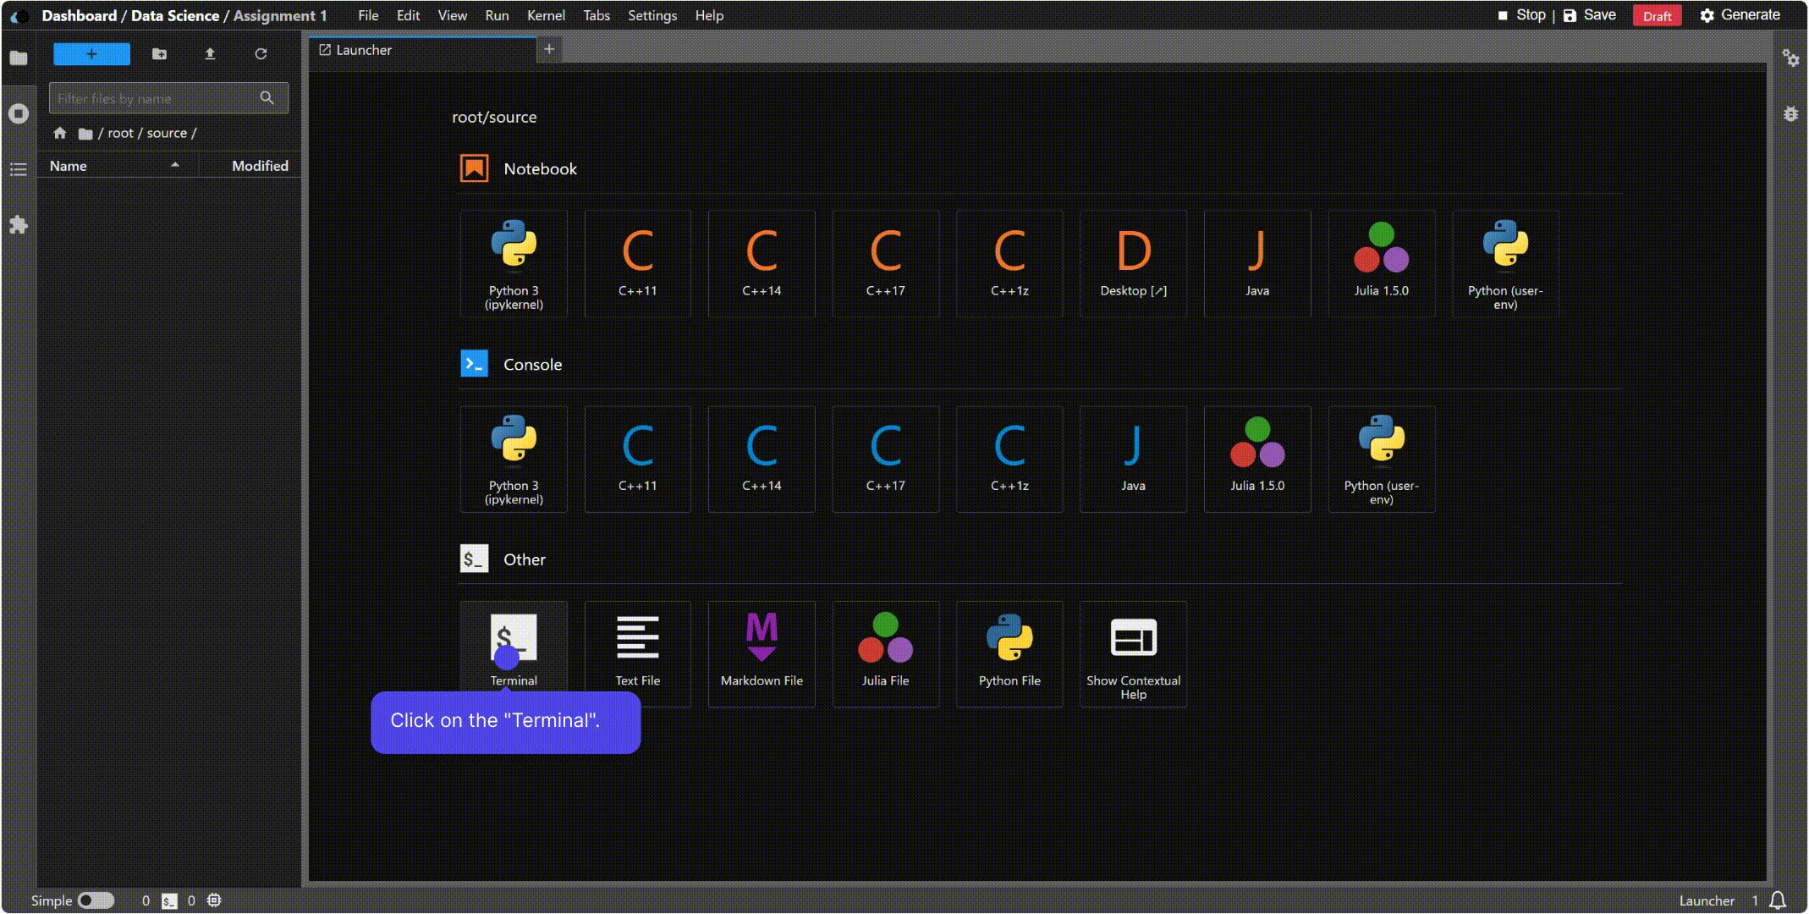Open the notifications bell in status bar
This screenshot has height=914, width=1809.
pos(1778,900)
